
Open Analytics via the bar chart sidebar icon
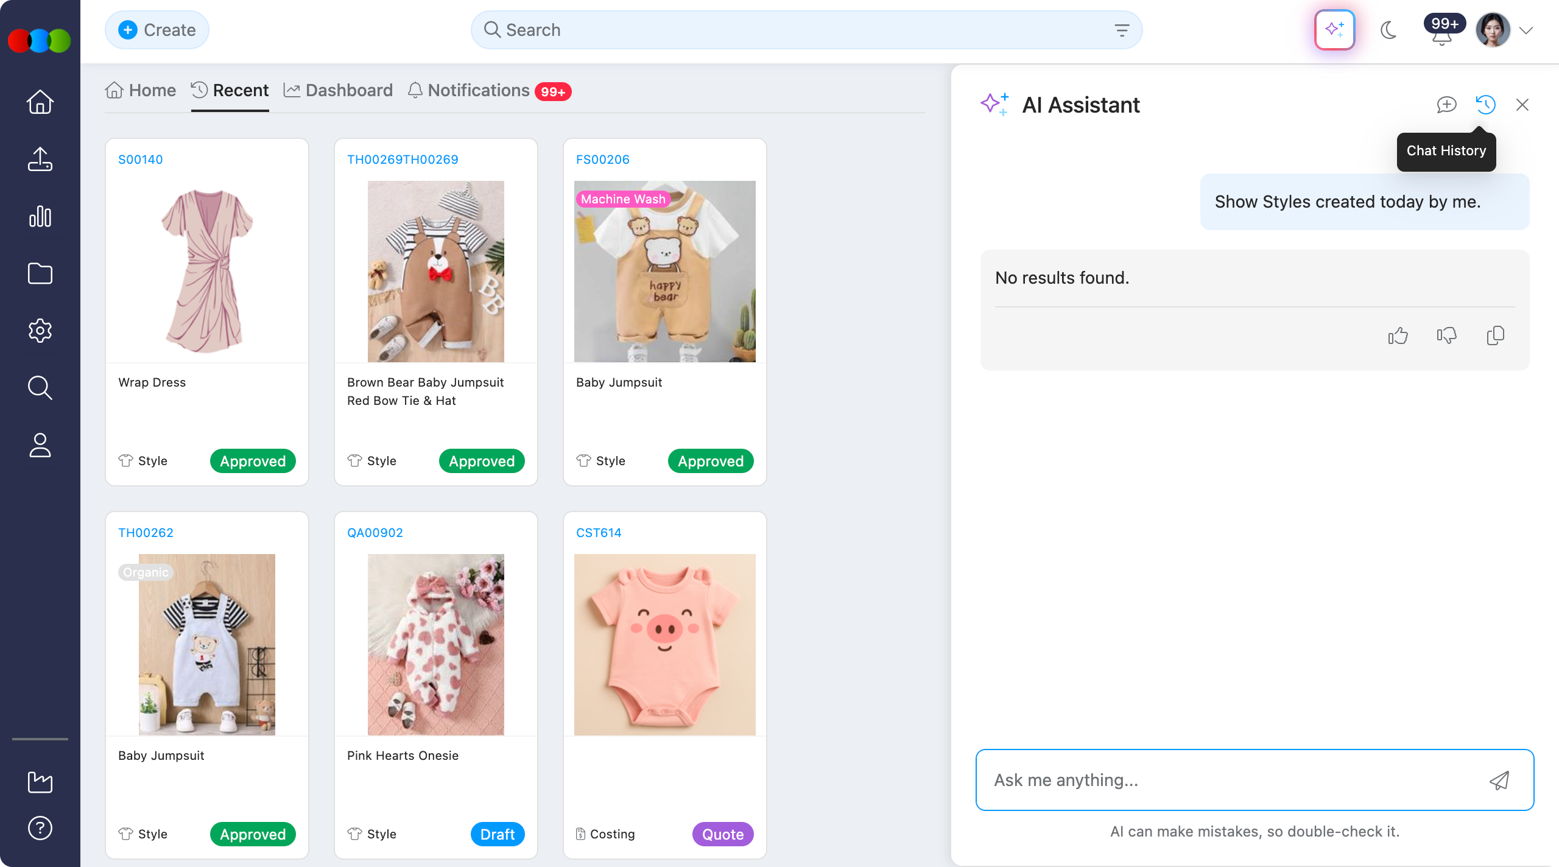(40, 217)
